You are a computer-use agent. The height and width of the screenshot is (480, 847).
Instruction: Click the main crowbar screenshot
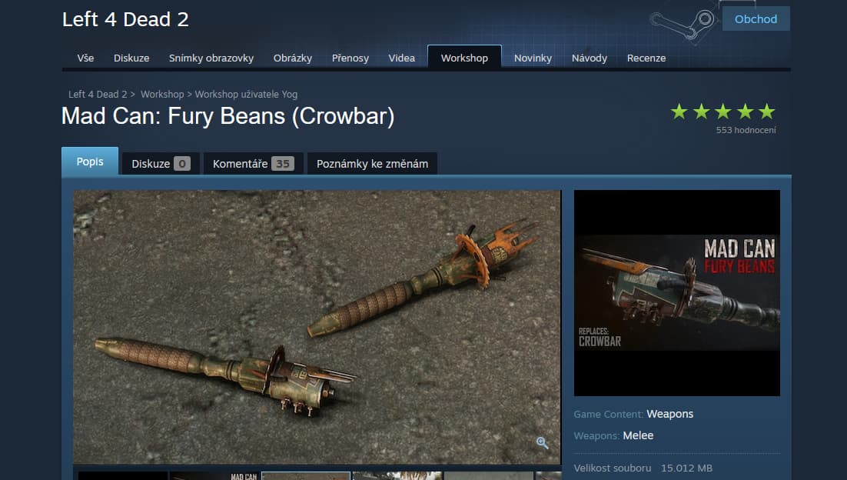pyautogui.click(x=317, y=327)
